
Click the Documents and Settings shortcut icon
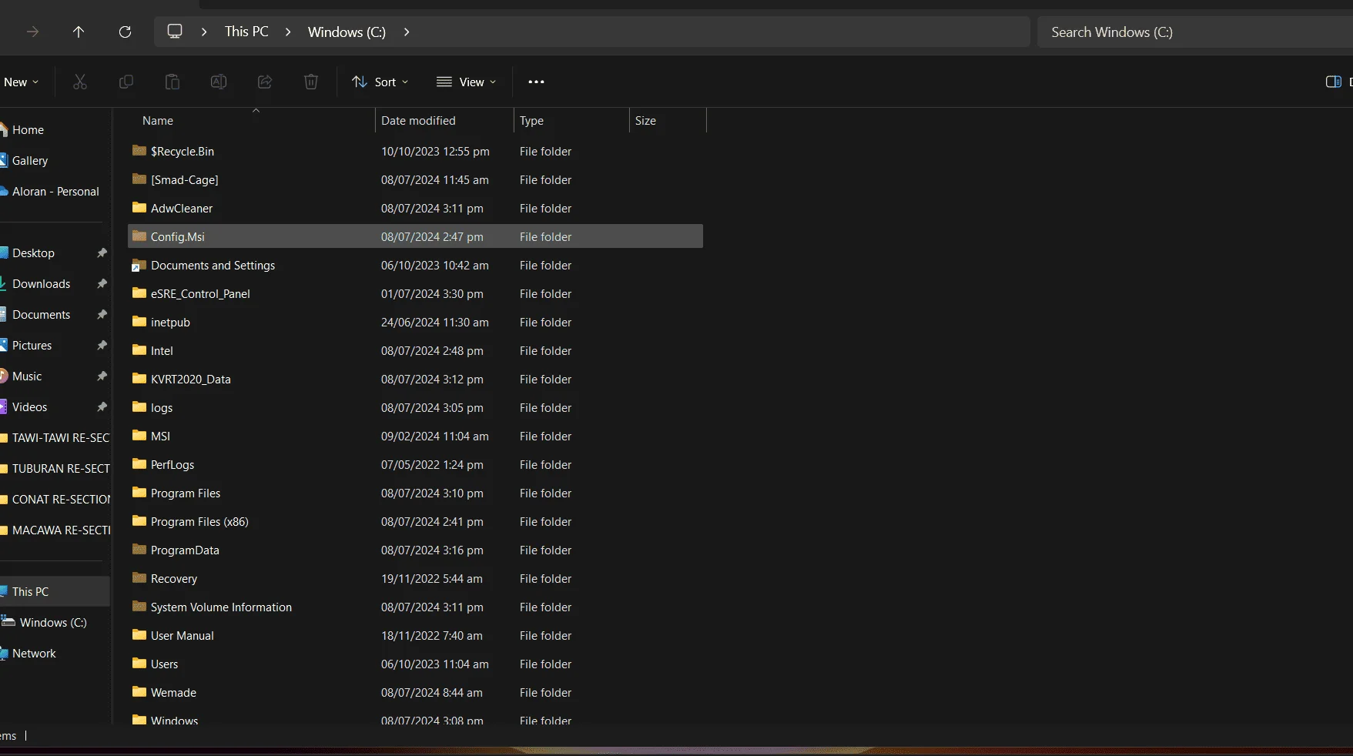(139, 266)
